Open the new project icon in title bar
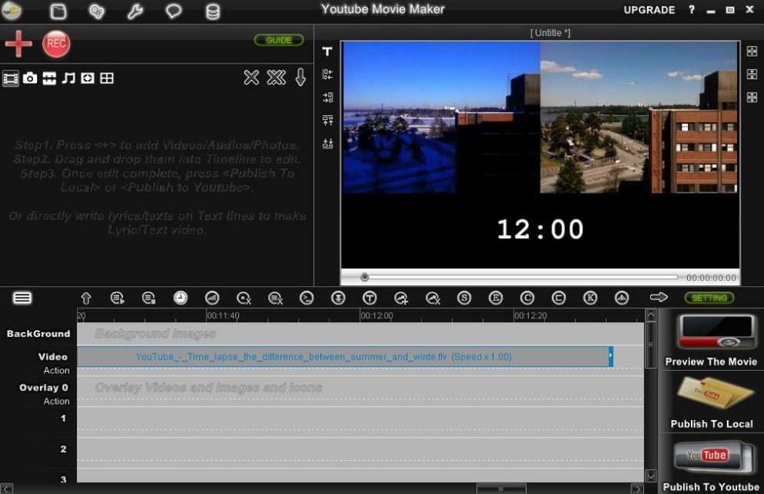This screenshot has height=494, width=764. click(58, 11)
